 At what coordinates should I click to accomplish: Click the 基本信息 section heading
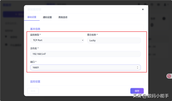click(x=35, y=29)
